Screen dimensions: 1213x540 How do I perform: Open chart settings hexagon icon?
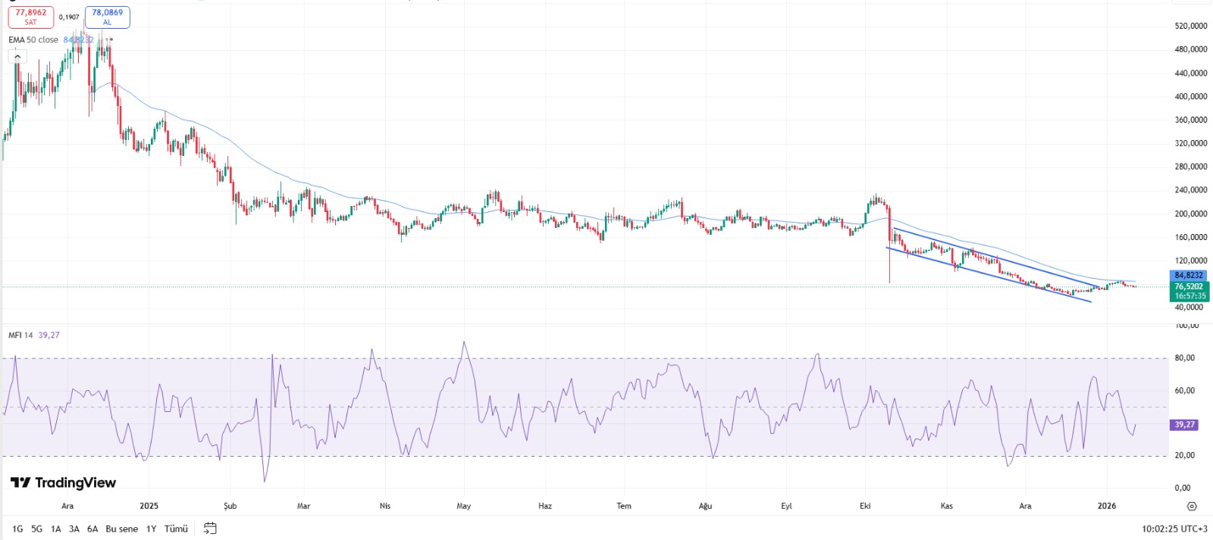pos(1191,506)
